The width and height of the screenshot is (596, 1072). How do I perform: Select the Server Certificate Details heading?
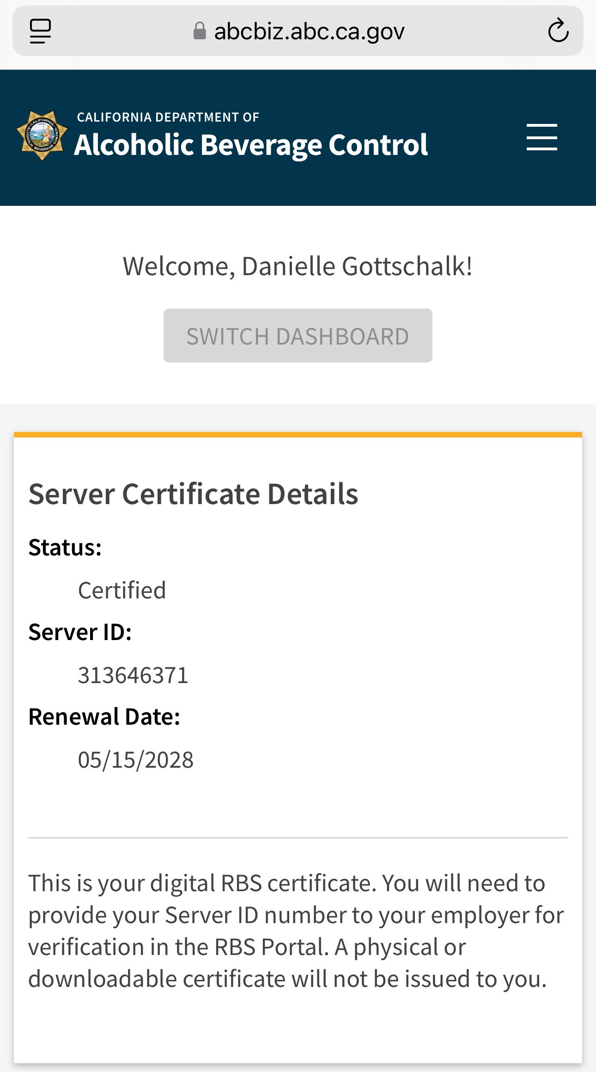coord(193,494)
